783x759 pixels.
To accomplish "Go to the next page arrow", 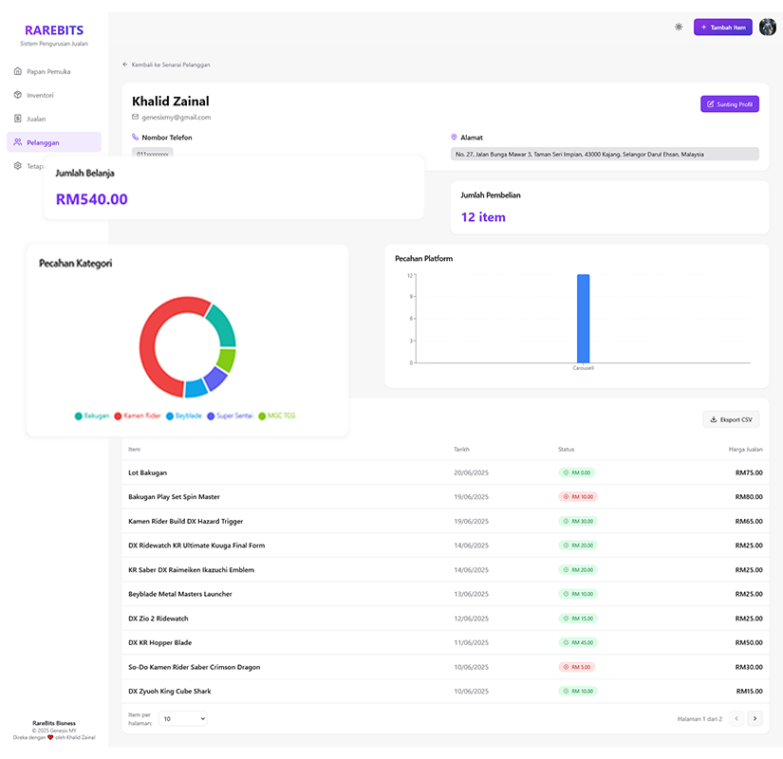I will click(755, 719).
